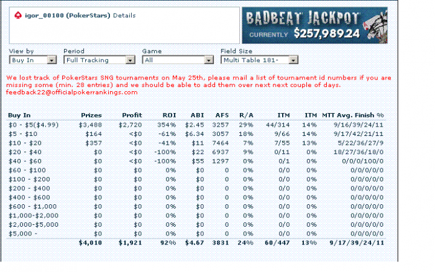Image resolution: width=435 pixels, height=272 pixels.
Task: Select the $1,000-$2,000 buy-in row label
Action: [34, 215]
